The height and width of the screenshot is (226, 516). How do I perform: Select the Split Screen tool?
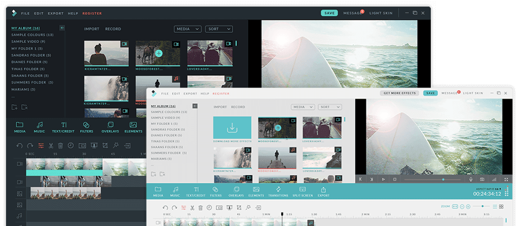pyautogui.click(x=302, y=191)
